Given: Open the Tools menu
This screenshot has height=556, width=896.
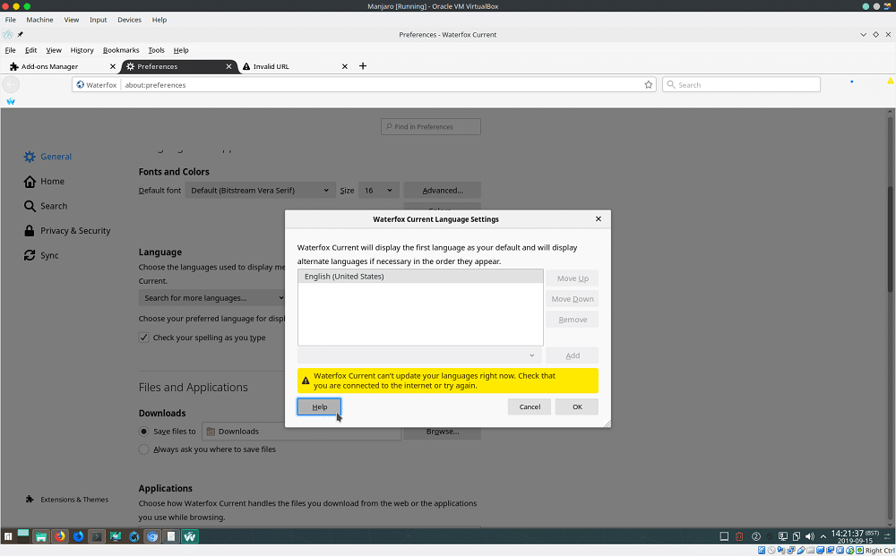Looking at the screenshot, I should pos(156,50).
